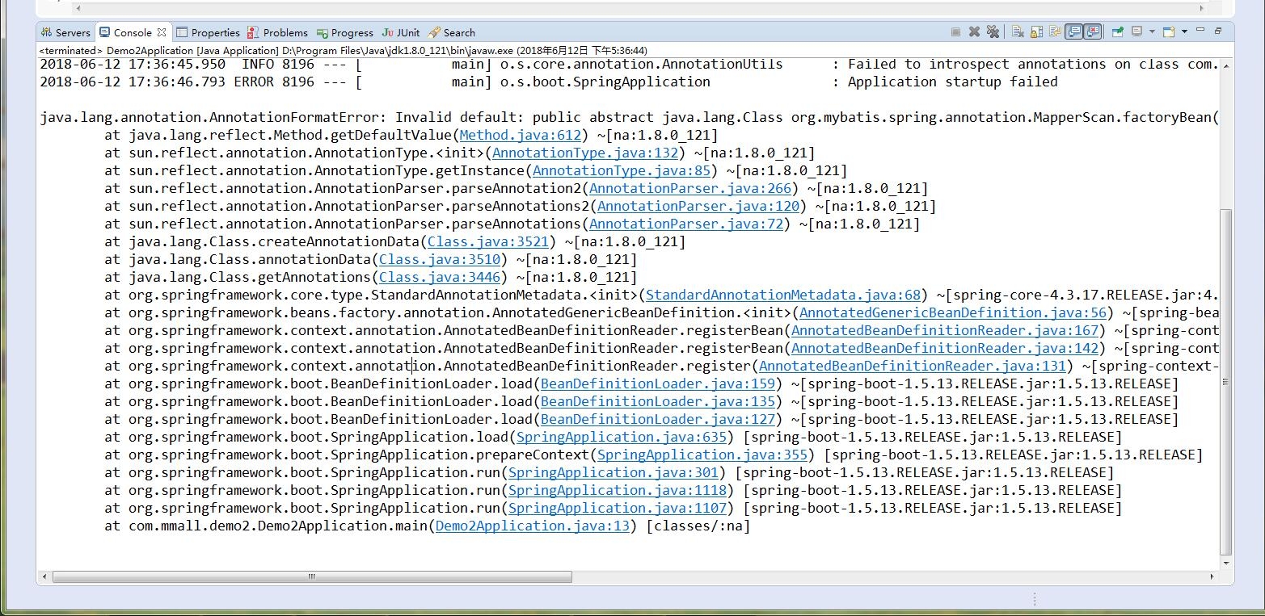This screenshot has height=616, width=1265.
Task: Click the Terminate stop button in console toolbar
Action: click(x=955, y=32)
